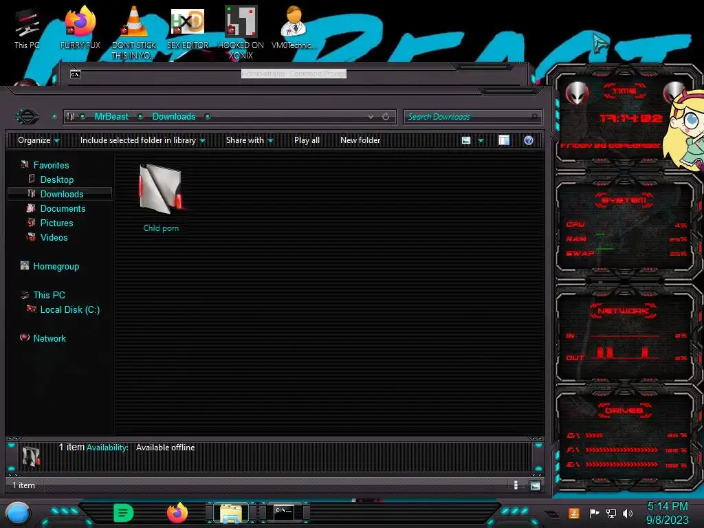Open Local Disk (C:) in navigation pane
Screen dimensions: 704x528
click(x=69, y=309)
